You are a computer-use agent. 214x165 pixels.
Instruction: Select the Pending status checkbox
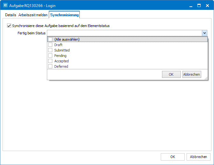(50, 56)
